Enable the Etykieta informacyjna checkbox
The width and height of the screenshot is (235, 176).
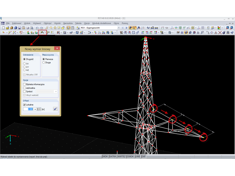(24, 84)
